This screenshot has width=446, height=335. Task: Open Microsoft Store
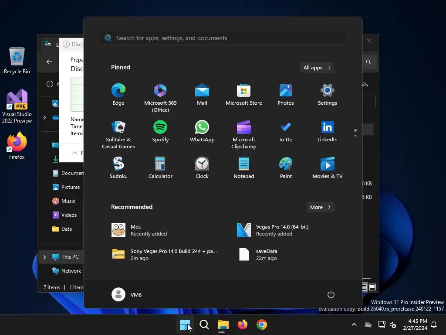pos(244,95)
